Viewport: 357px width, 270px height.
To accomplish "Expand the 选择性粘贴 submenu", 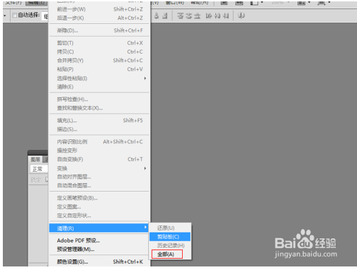I will [x=99, y=78].
